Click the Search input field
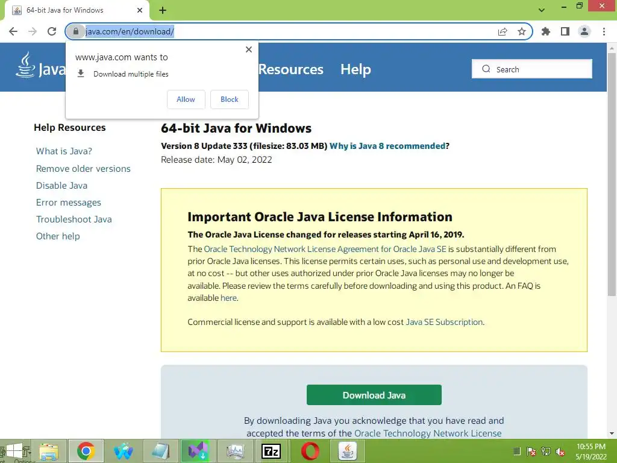This screenshot has height=463, width=617. point(531,69)
